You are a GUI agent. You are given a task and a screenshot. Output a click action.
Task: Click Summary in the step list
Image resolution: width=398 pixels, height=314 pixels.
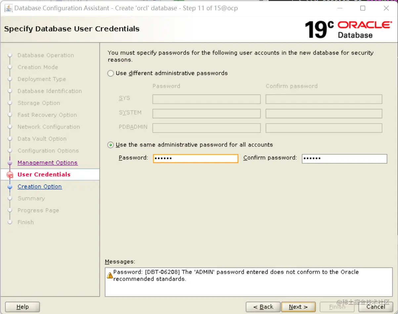pos(31,198)
